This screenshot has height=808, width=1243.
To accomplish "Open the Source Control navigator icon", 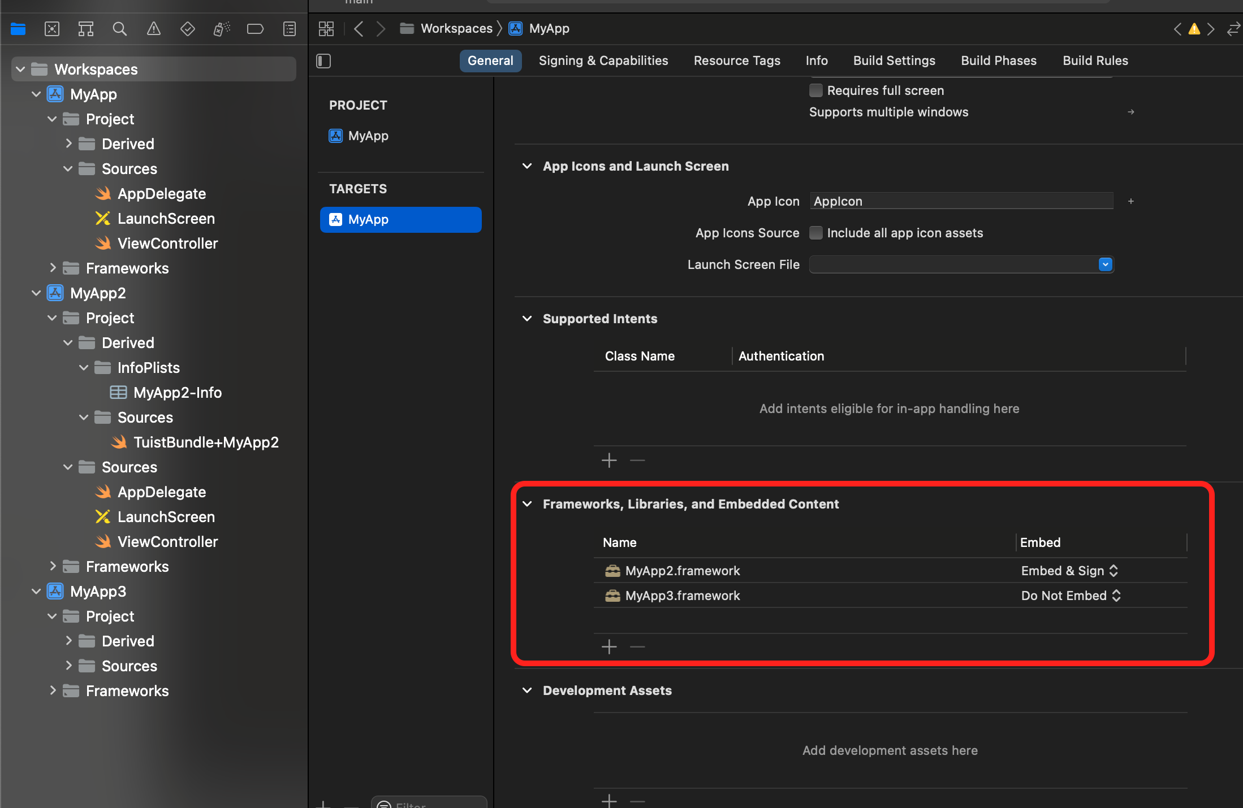I will pyautogui.click(x=52, y=29).
